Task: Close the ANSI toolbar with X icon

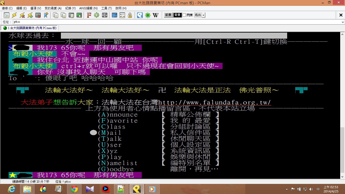Action: [x=341, y=15]
